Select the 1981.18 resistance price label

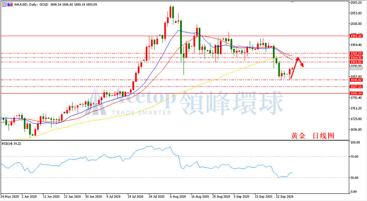pyautogui.click(x=356, y=36)
